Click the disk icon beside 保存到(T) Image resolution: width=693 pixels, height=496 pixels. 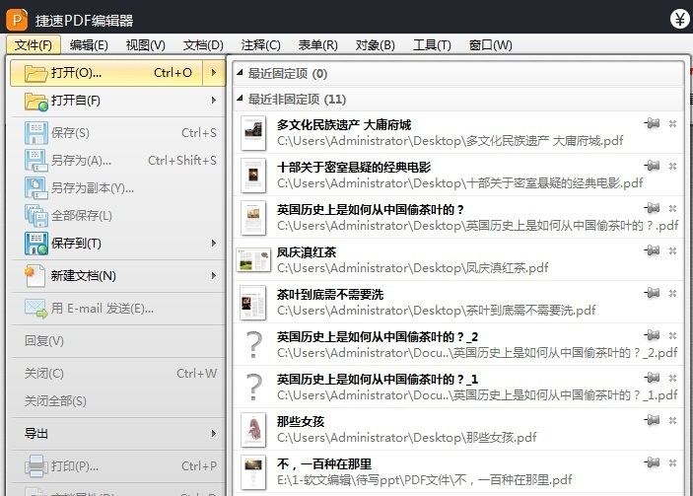pos(36,244)
